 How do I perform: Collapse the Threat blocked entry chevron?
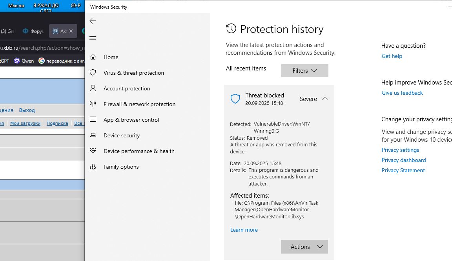[x=325, y=99]
